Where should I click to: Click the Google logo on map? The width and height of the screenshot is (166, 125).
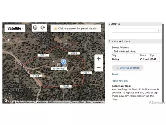pyautogui.click(x=10, y=101)
